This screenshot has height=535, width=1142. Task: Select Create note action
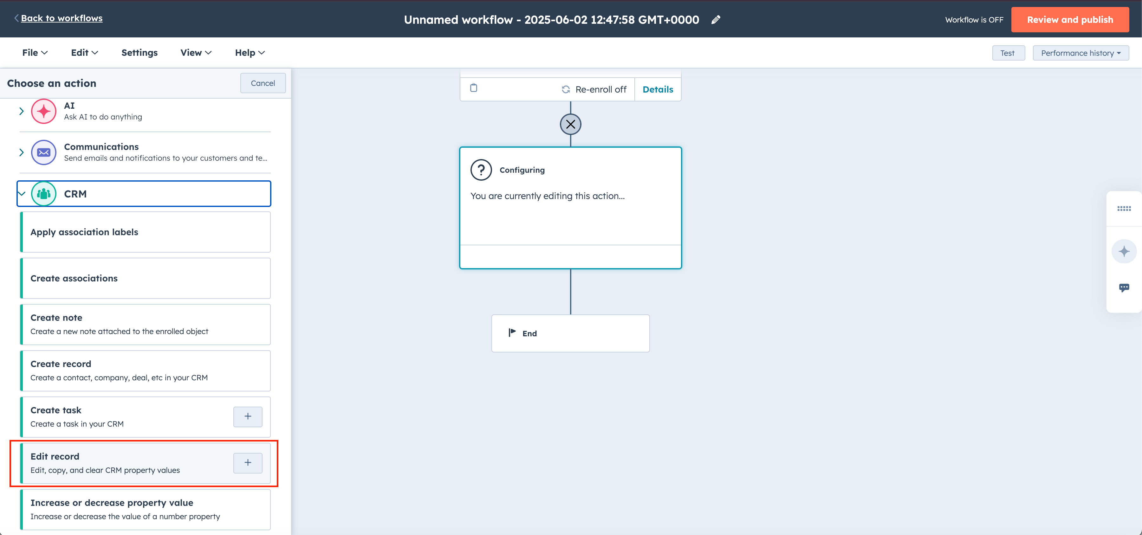(146, 325)
